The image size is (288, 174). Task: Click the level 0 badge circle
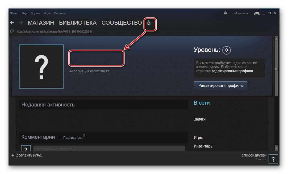tap(227, 50)
